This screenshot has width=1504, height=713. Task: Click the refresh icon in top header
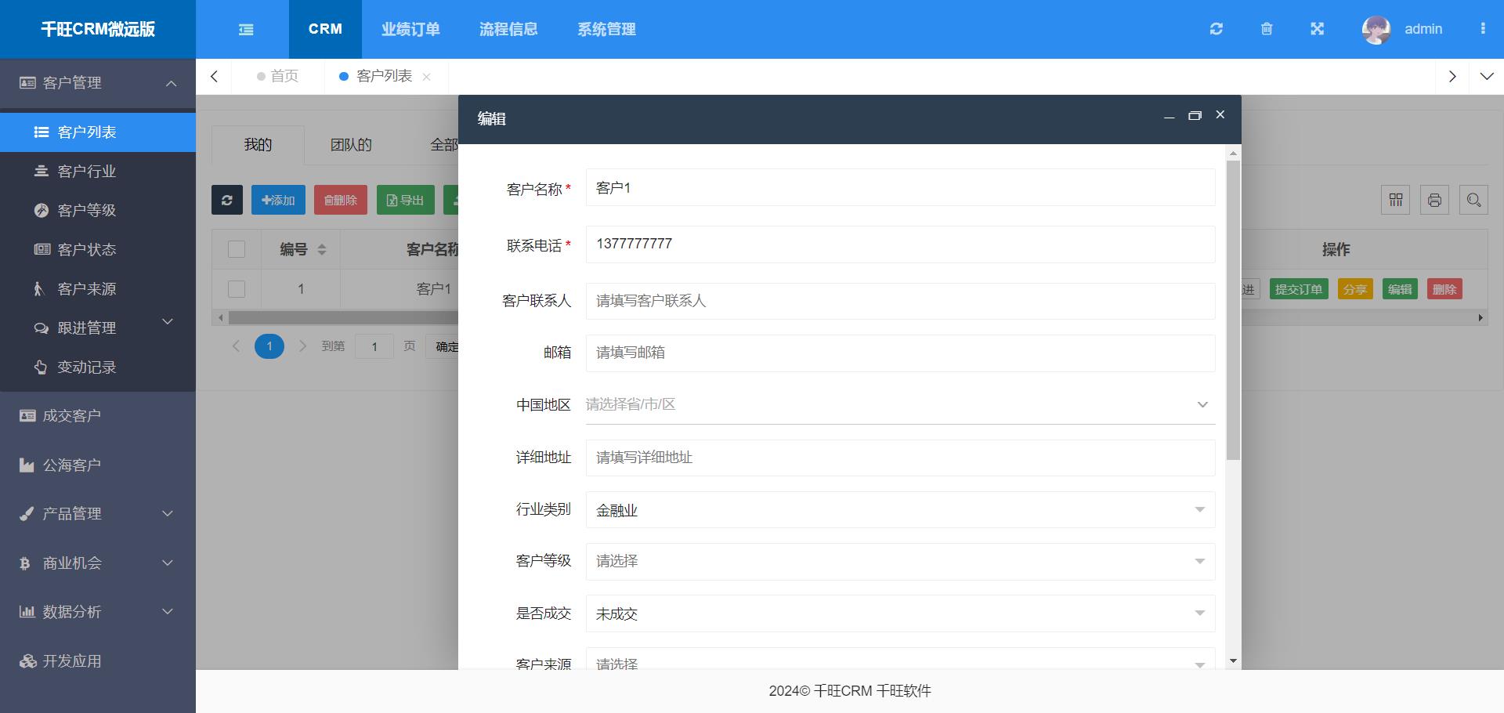[1216, 29]
